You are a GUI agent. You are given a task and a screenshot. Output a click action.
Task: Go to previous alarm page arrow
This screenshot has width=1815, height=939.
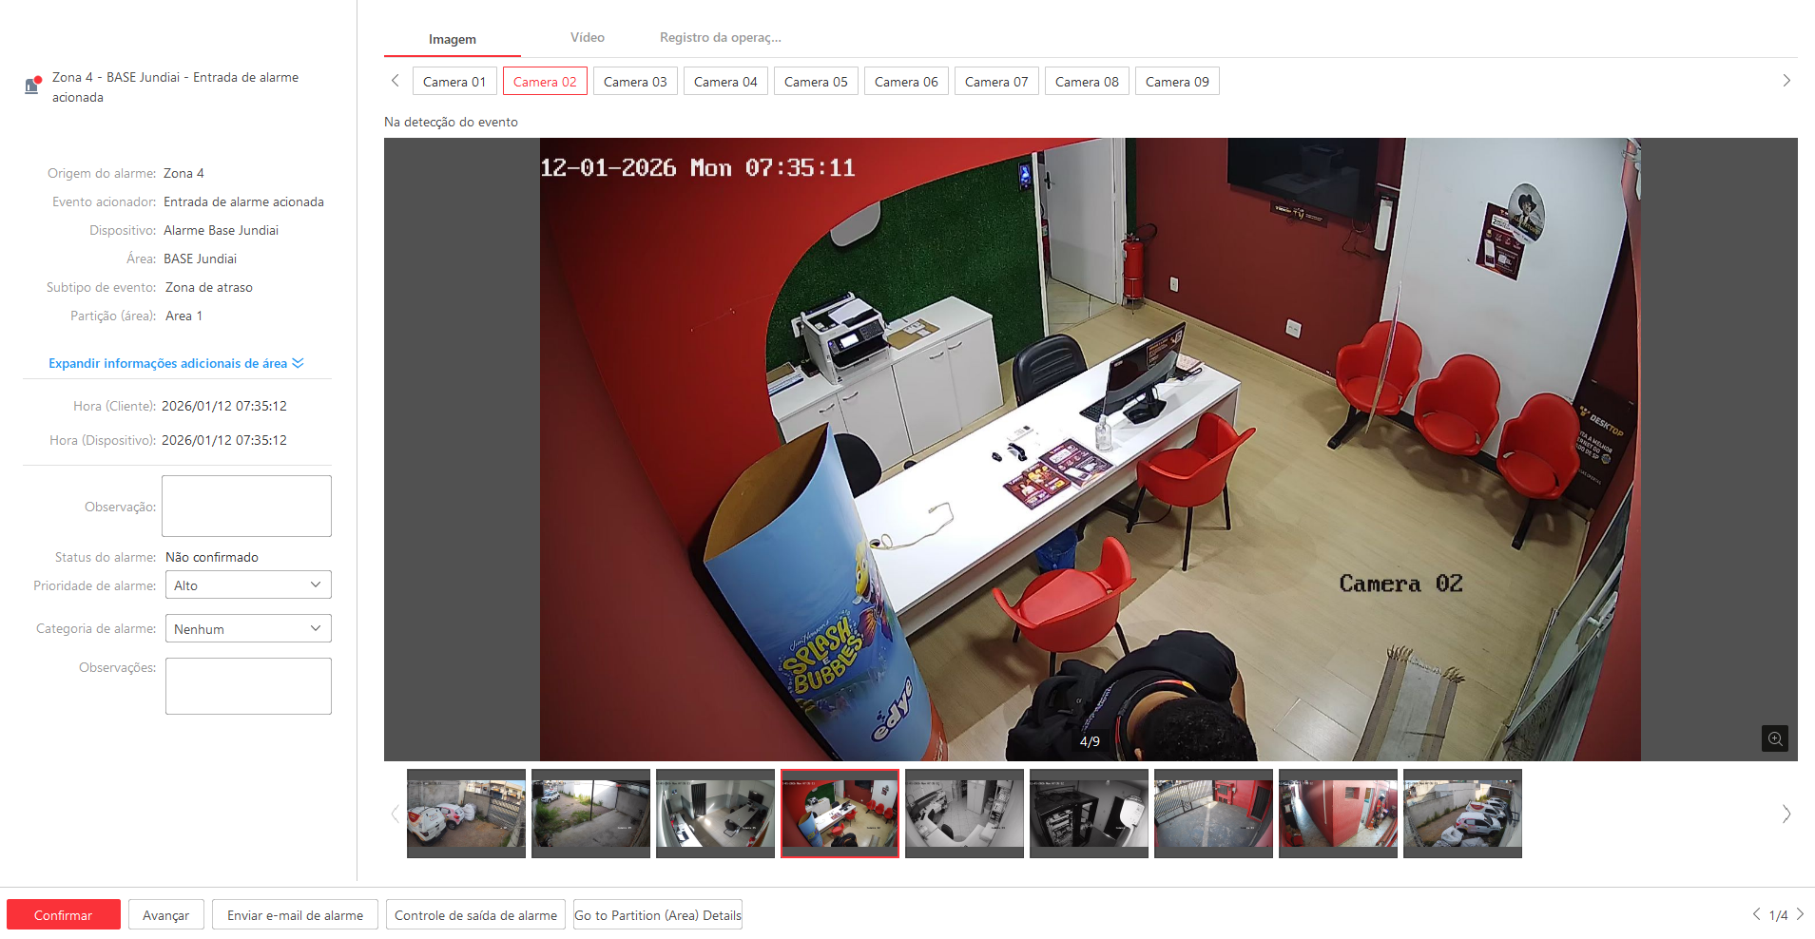click(x=1756, y=914)
